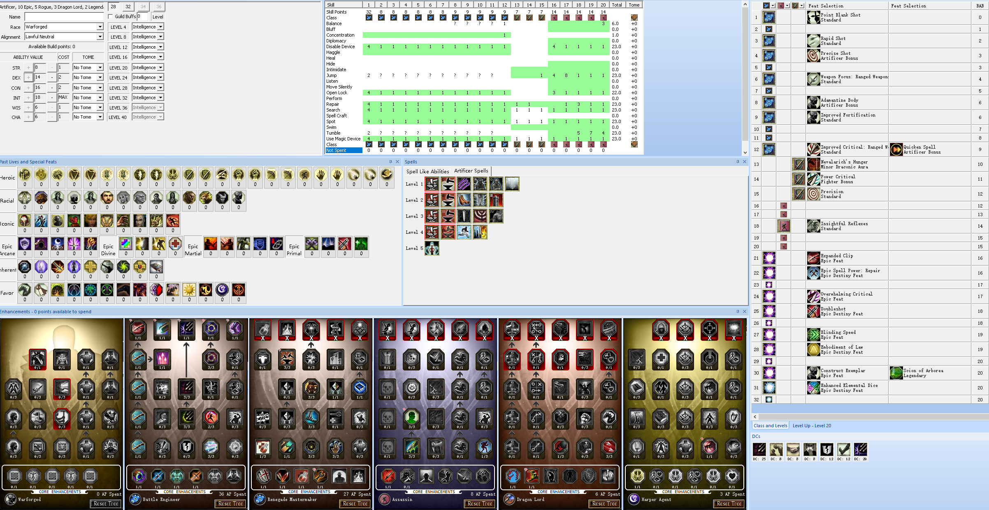Open the STR tome dropdown
The image size is (989, 510).
[88, 68]
